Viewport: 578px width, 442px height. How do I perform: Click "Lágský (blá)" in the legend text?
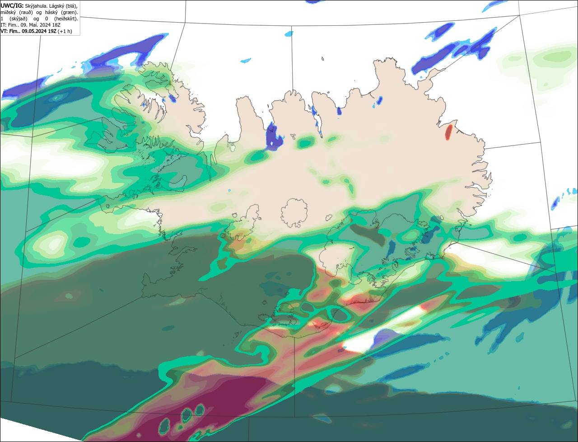pyautogui.click(x=63, y=6)
